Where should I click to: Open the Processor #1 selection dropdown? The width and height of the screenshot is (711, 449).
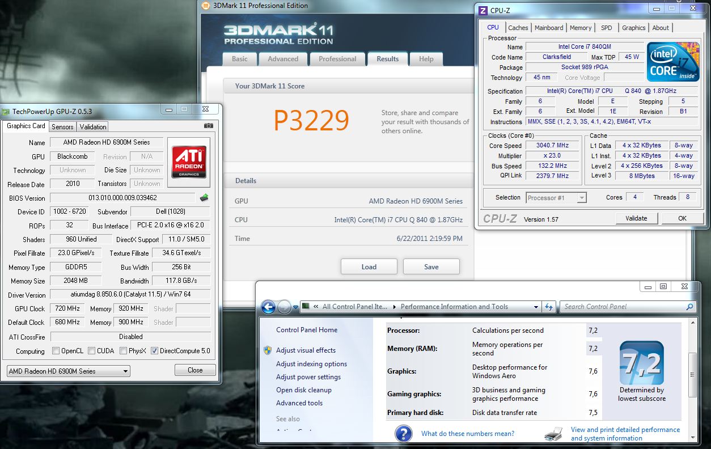[556, 198]
